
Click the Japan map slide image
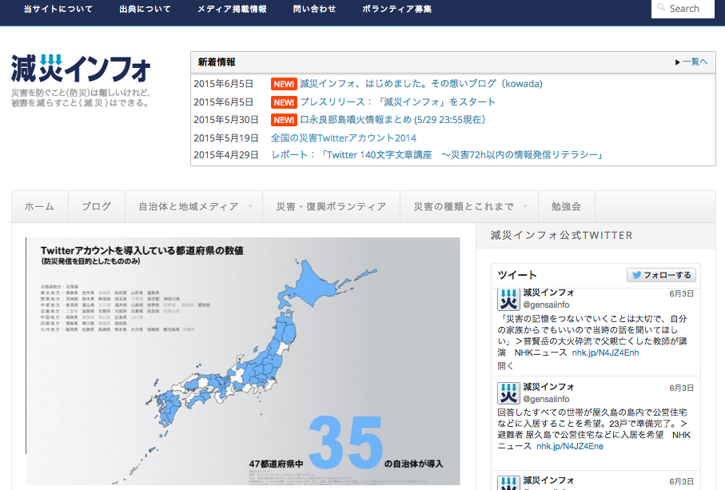pyautogui.click(x=243, y=361)
